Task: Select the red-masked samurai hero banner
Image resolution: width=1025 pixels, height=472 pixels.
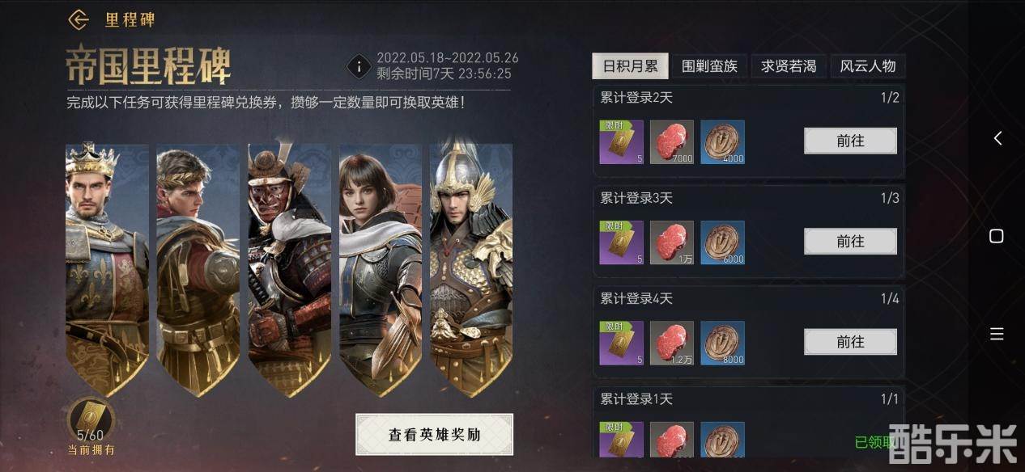Action: [289, 267]
